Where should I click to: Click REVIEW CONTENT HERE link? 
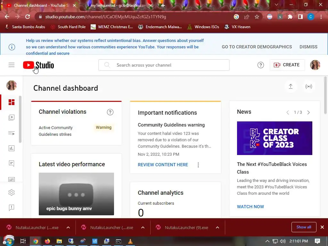pos(163,165)
